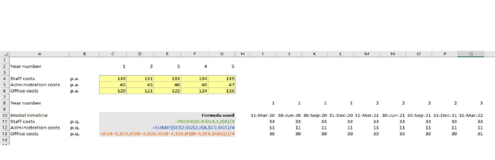Click quarterly Office costs value 31
Image resolution: width=495 pixels, height=160 pixels.
480,134
